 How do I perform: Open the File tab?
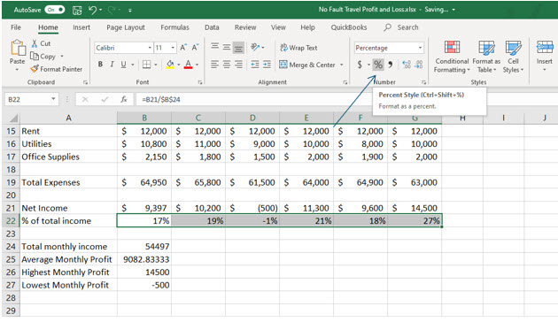(x=16, y=27)
